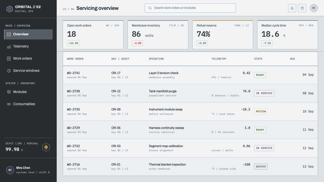Click the Modules cube icon

coord(9,92)
